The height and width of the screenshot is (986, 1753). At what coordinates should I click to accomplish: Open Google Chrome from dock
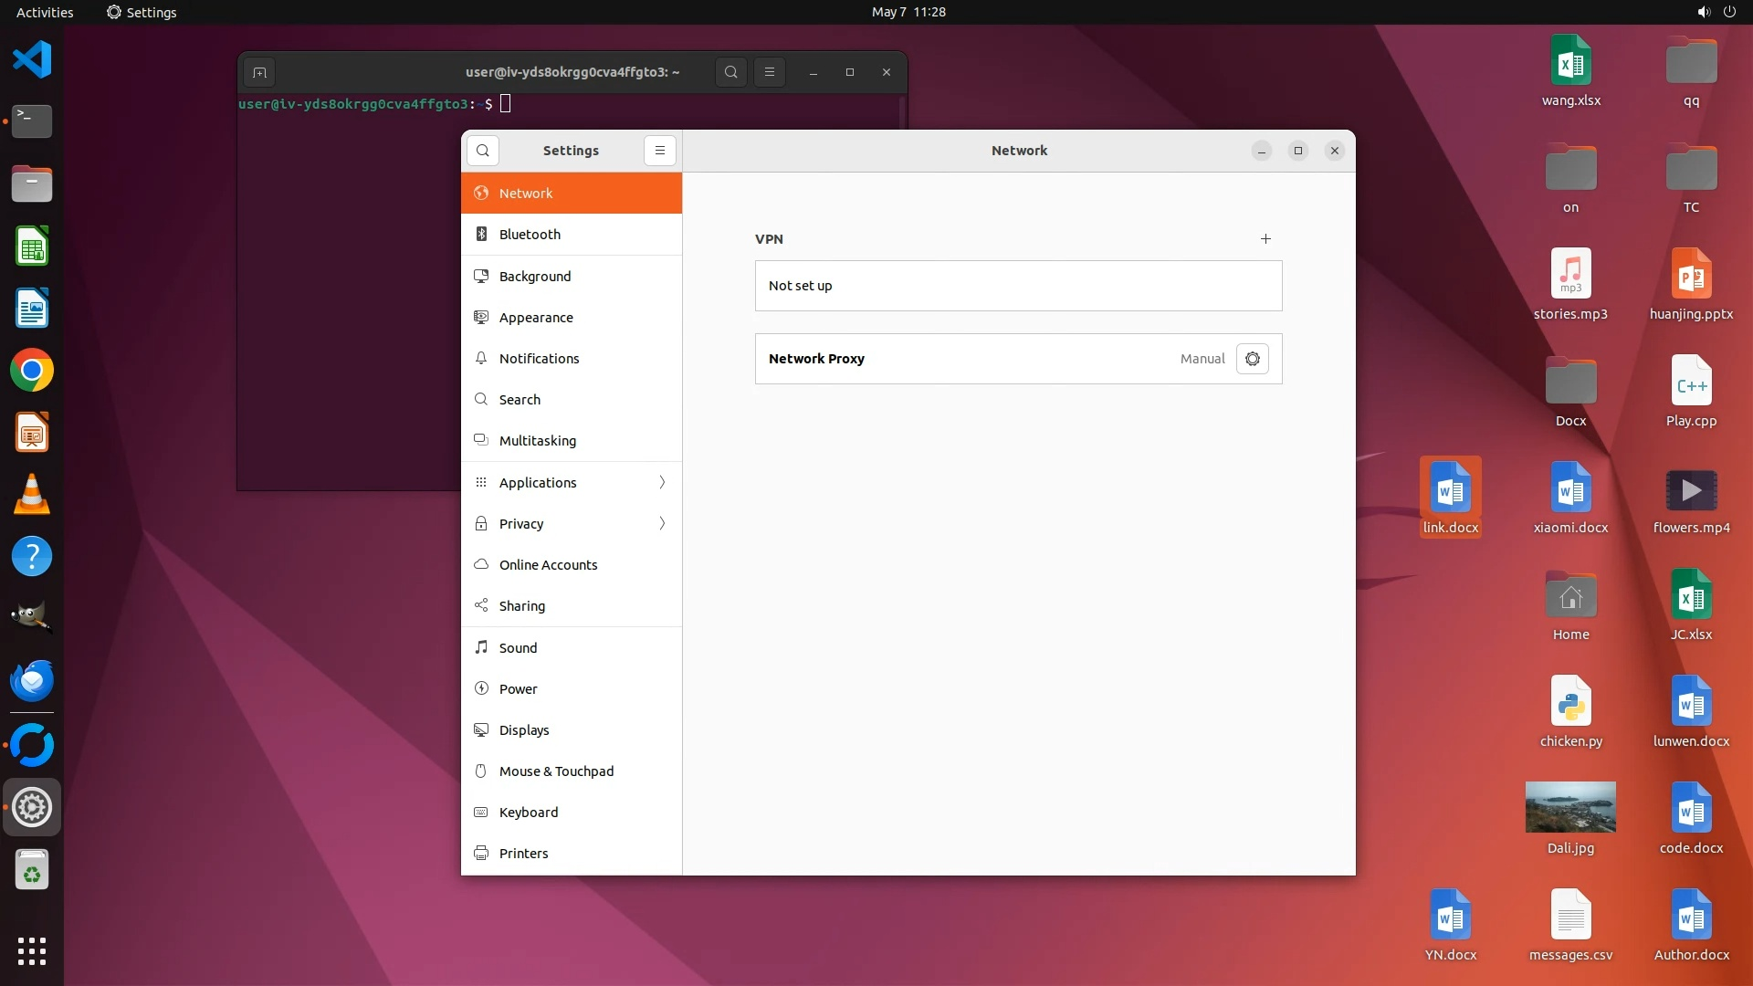pos(32,371)
